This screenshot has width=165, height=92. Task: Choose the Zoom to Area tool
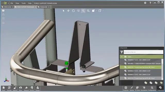click(x=78, y=11)
